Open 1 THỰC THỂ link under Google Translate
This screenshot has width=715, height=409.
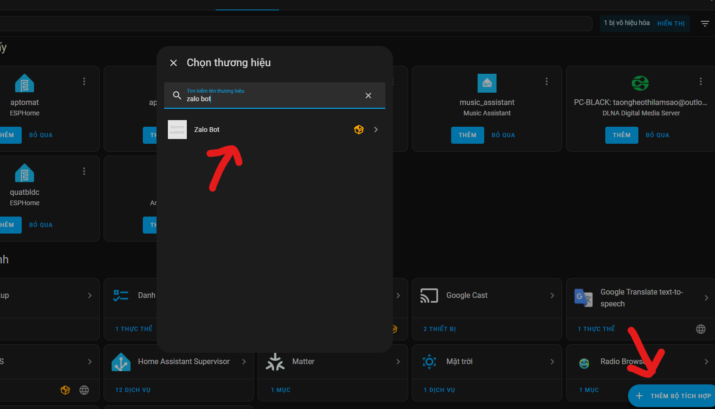coord(596,329)
